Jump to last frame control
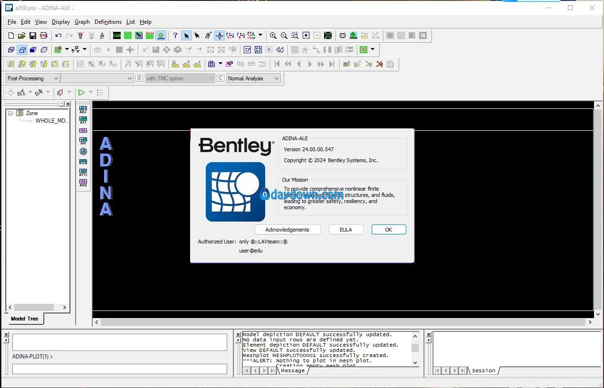Viewport: 604px width, 388px height. click(332, 64)
